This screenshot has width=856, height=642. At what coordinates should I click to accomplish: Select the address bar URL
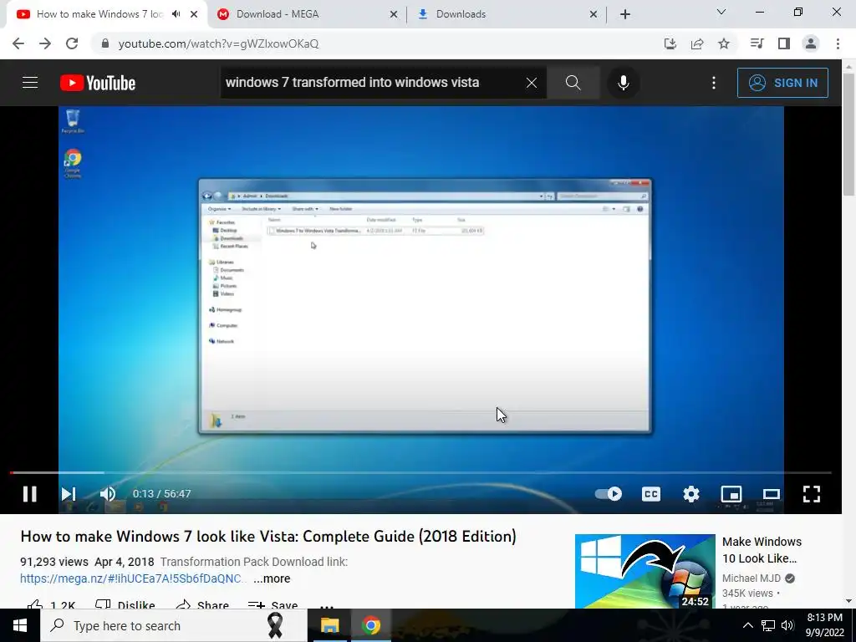pyautogui.click(x=218, y=43)
